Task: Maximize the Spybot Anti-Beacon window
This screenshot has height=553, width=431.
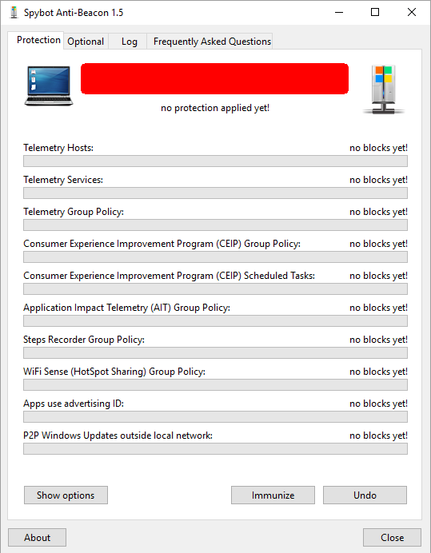Action: pos(375,12)
